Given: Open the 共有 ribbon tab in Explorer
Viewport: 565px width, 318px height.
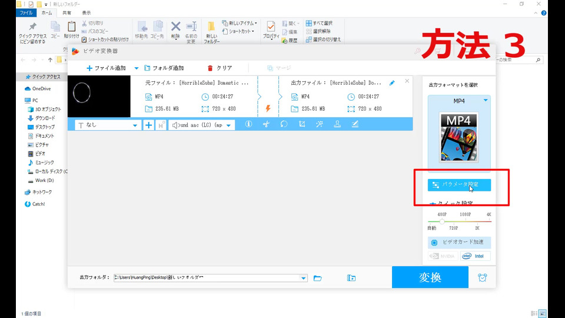Looking at the screenshot, I should 67,13.
